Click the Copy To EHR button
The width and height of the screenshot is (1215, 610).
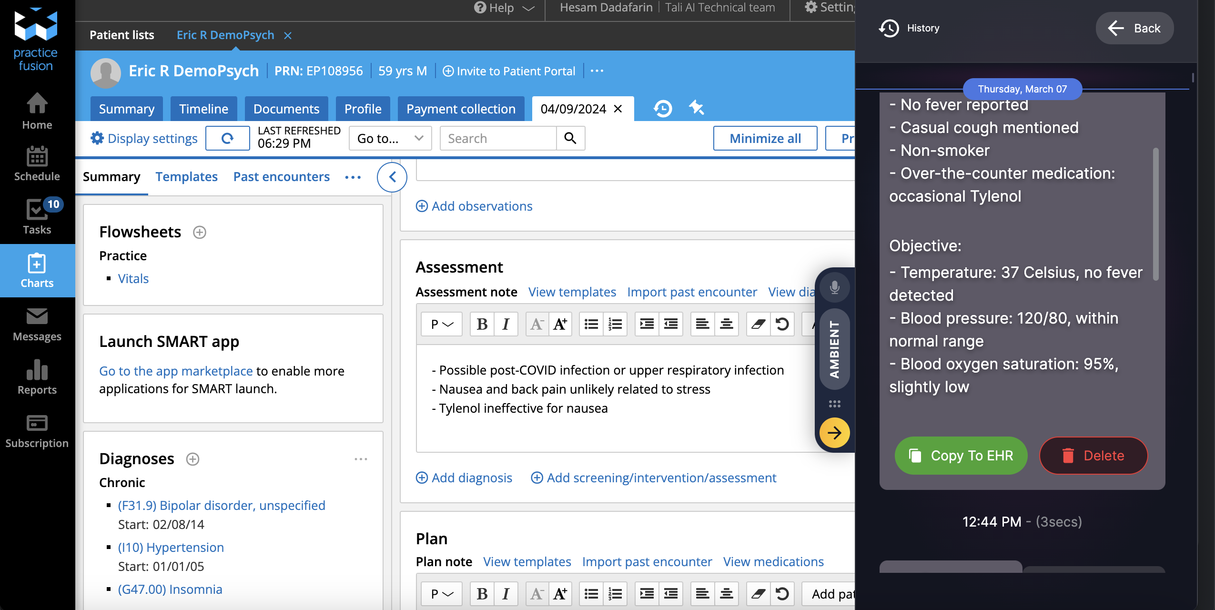[961, 456]
